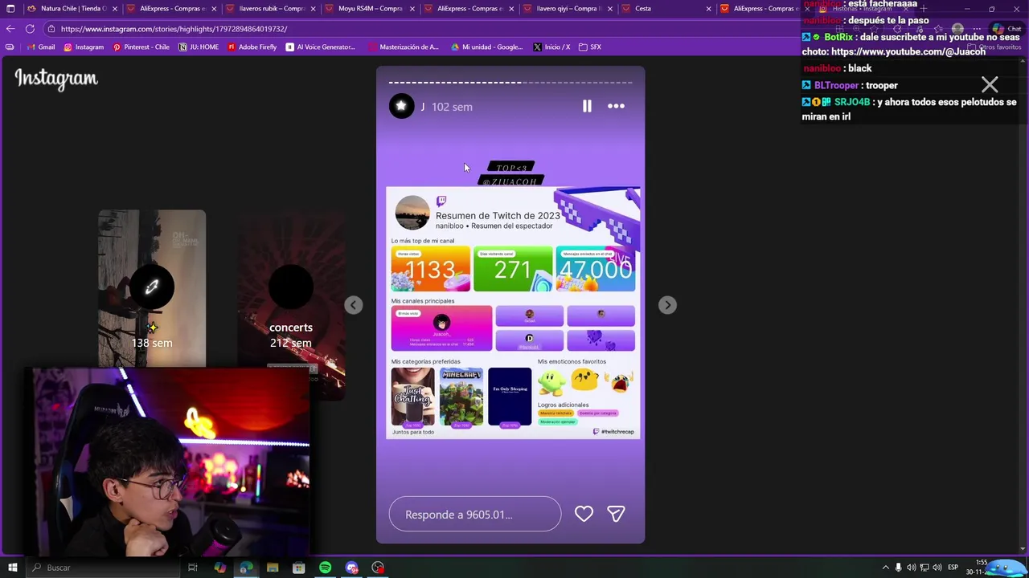Click the '271' days stat card in story
The height and width of the screenshot is (578, 1029).
[x=513, y=269]
